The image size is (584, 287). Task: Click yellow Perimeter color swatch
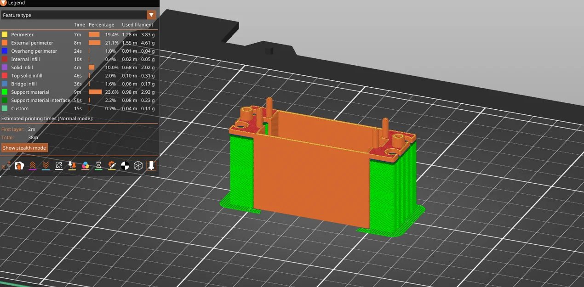pos(5,34)
